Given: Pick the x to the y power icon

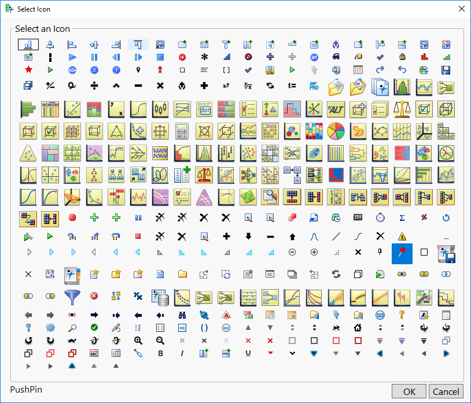Looking at the screenshot, I should (x=226, y=86).
